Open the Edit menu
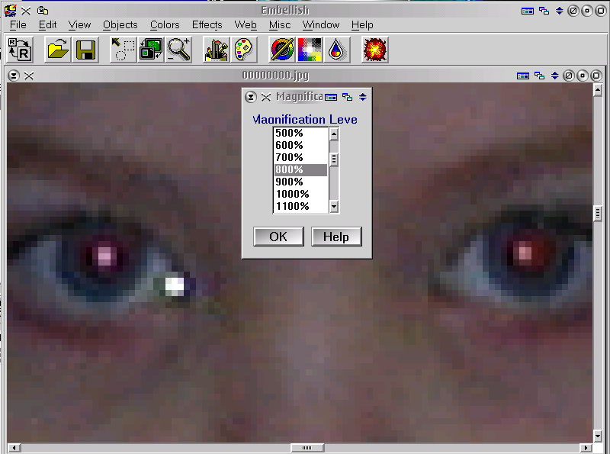Image resolution: width=610 pixels, height=454 pixels. click(x=48, y=25)
